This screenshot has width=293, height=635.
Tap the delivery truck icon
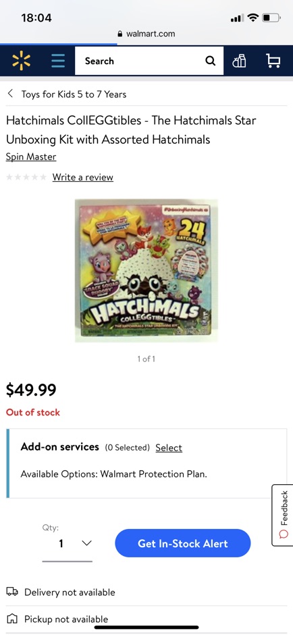pos(12,592)
